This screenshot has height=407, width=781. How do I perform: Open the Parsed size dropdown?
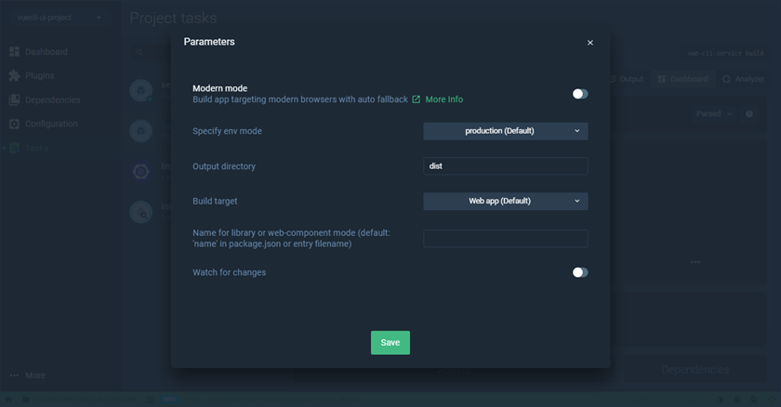pyautogui.click(x=714, y=114)
